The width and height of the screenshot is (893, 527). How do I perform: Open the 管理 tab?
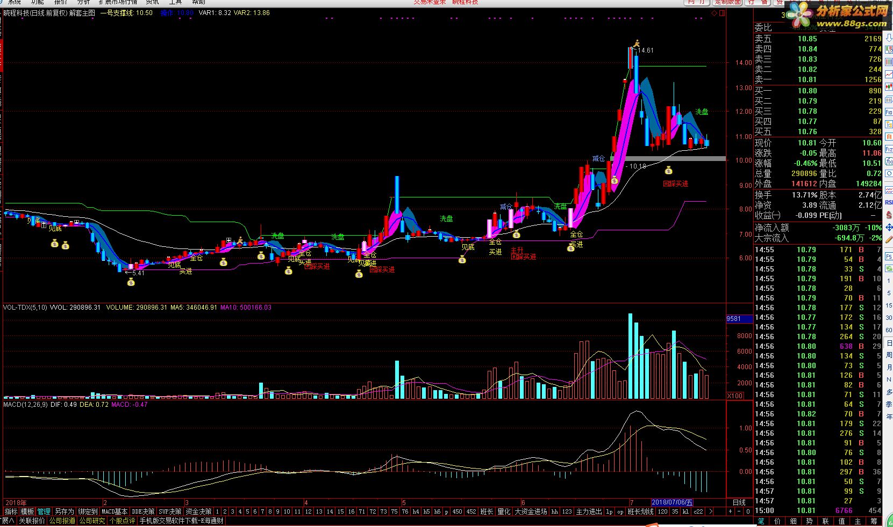tap(44, 511)
